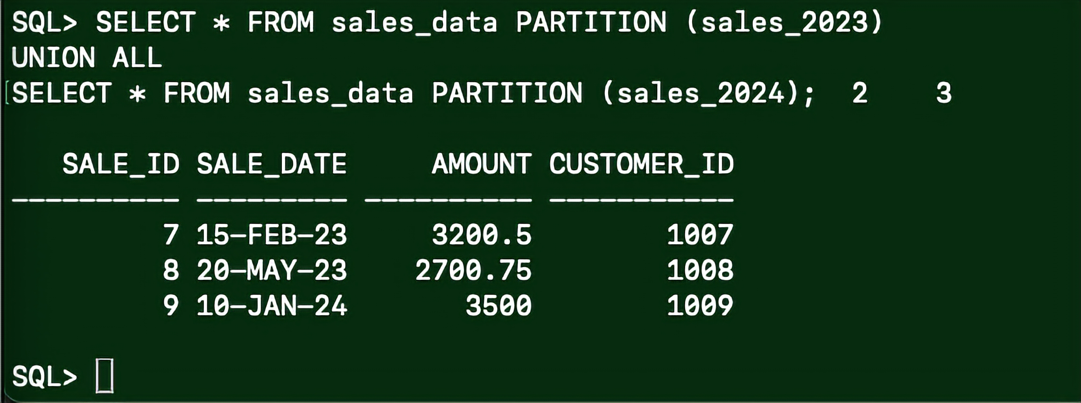Click the date 15-FEB-23
The height and width of the screenshot is (403, 1081).
pyautogui.click(x=272, y=234)
